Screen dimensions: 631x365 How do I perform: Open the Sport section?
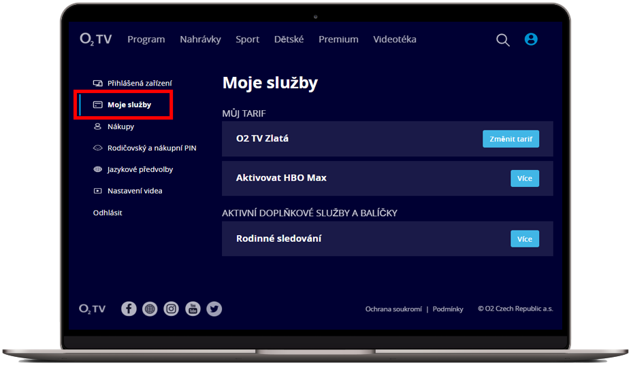click(x=247, y=39)
